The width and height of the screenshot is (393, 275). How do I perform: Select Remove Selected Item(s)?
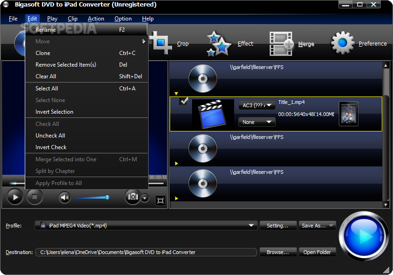[87, 65]
